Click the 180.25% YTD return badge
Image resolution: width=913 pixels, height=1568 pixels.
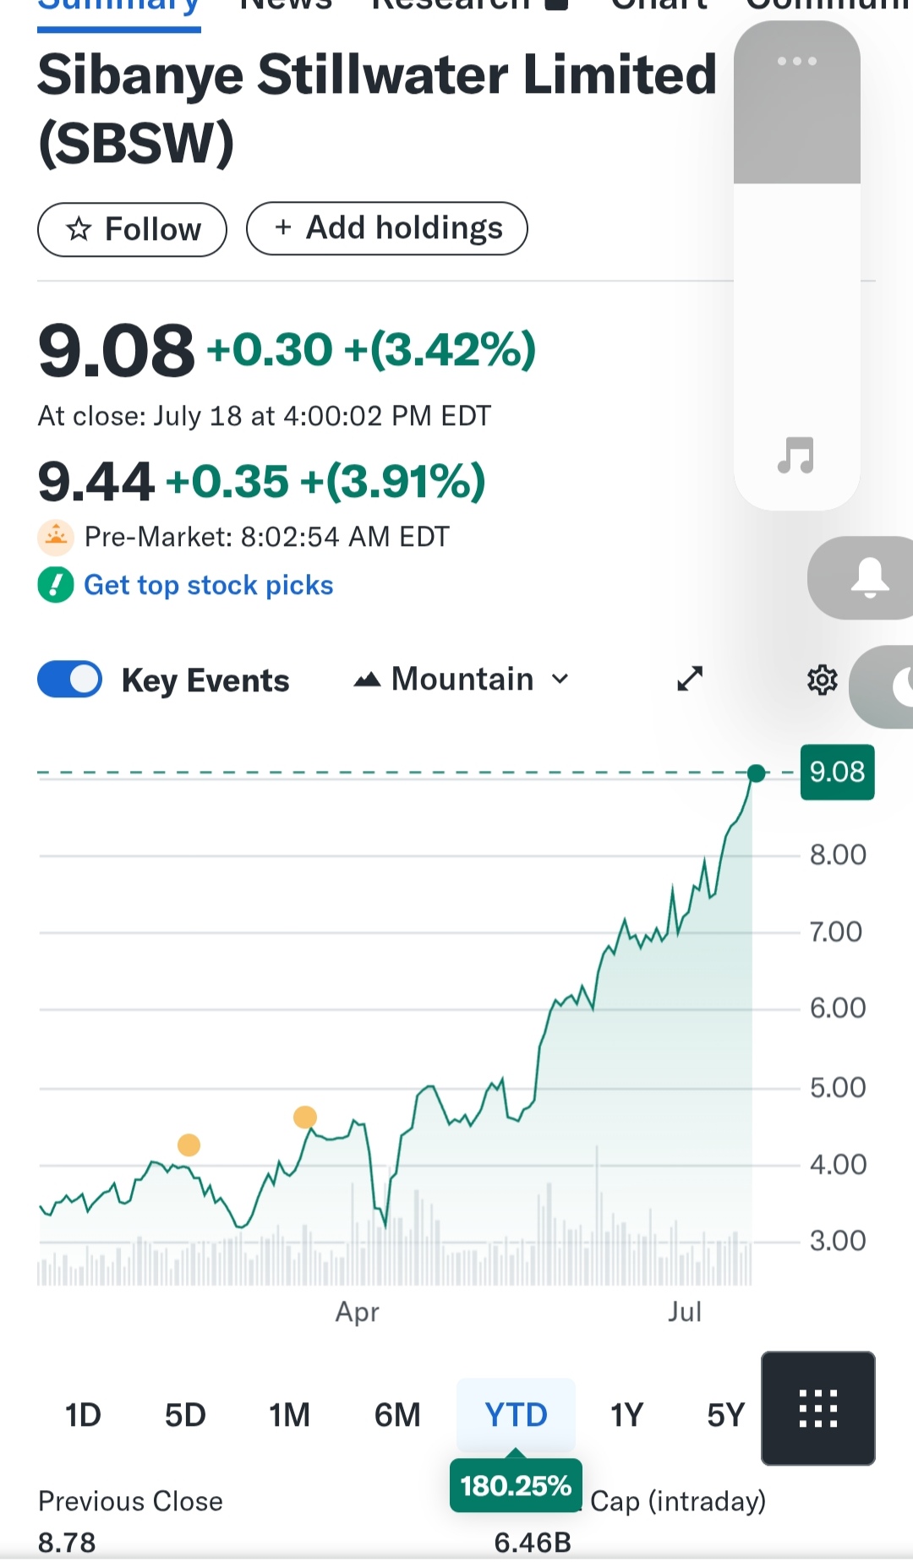tap(516, 1485)
